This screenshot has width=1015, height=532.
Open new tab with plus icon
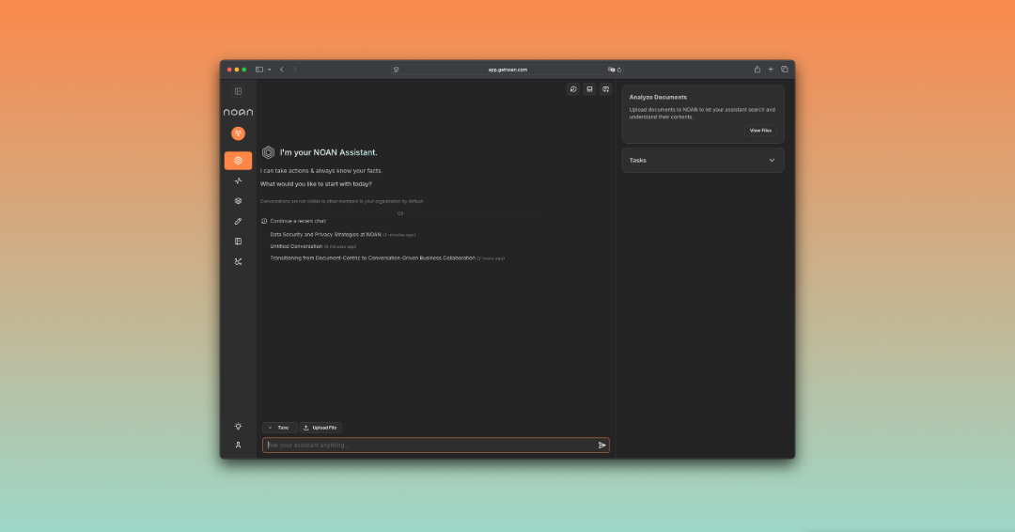771,70
